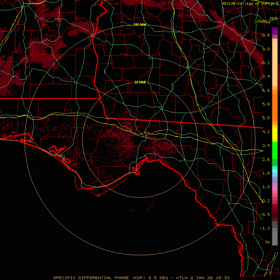Click the 100 NMI range ring label
Image resolution: width=280 pixels, height=280 pixels.
click(140, 25)
